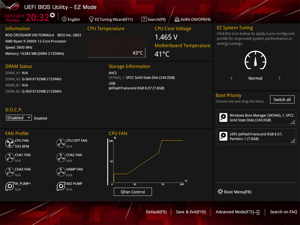Click the JetFlash UEFI boot disk icon
Image resolution: width=300 pixels, height=225 pixels.
[223, 136]
